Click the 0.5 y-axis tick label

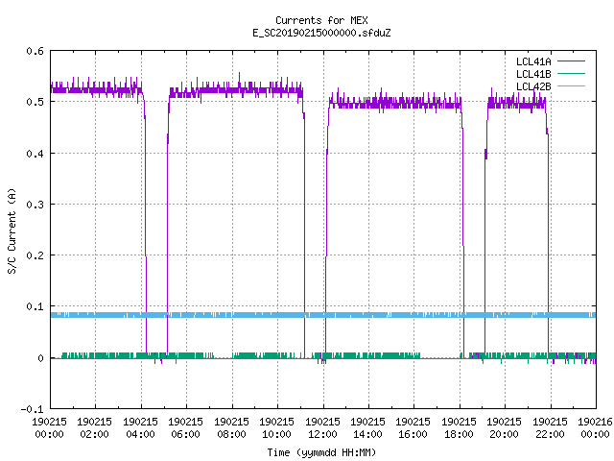click(x=35, y=102)
